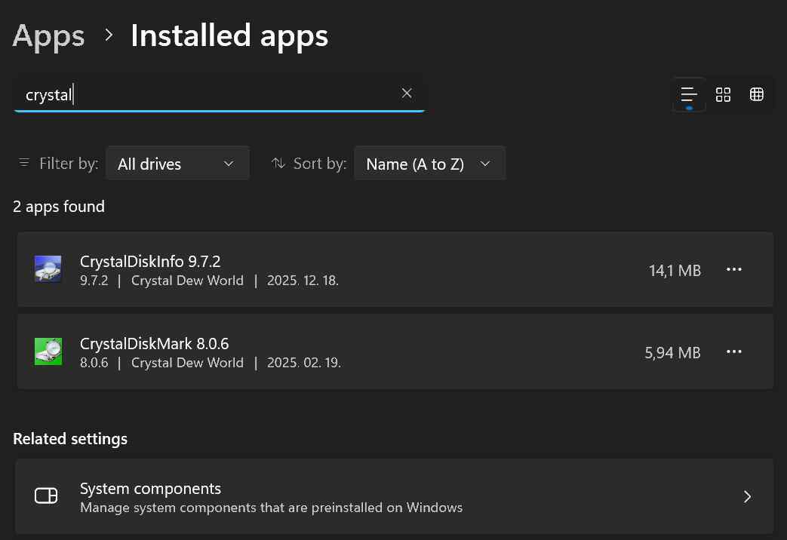Go back to Apps via breadcrumb
Image resolution: width=787 pixels, height=540 pixels.
(x=48, y=35)
